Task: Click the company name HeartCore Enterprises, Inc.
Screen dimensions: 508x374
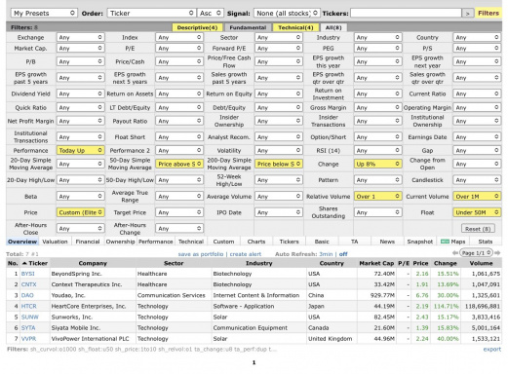Action: click(89, 306)
